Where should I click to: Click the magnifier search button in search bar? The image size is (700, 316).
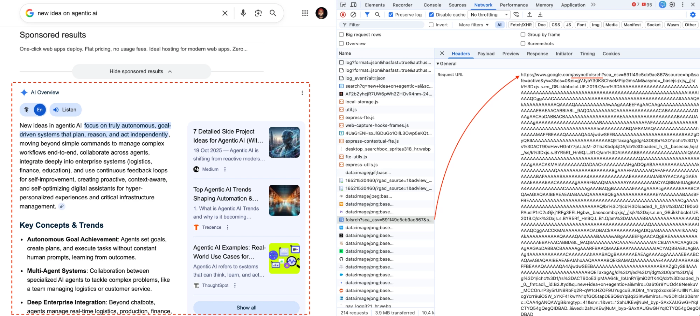coord(273,13)
